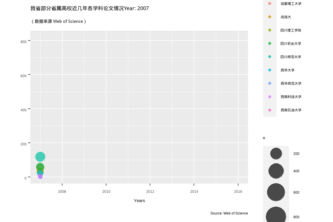Screen dimensions: 333x222
Task: Select the 四川师范大学 legend label
Action: [291, 57]
